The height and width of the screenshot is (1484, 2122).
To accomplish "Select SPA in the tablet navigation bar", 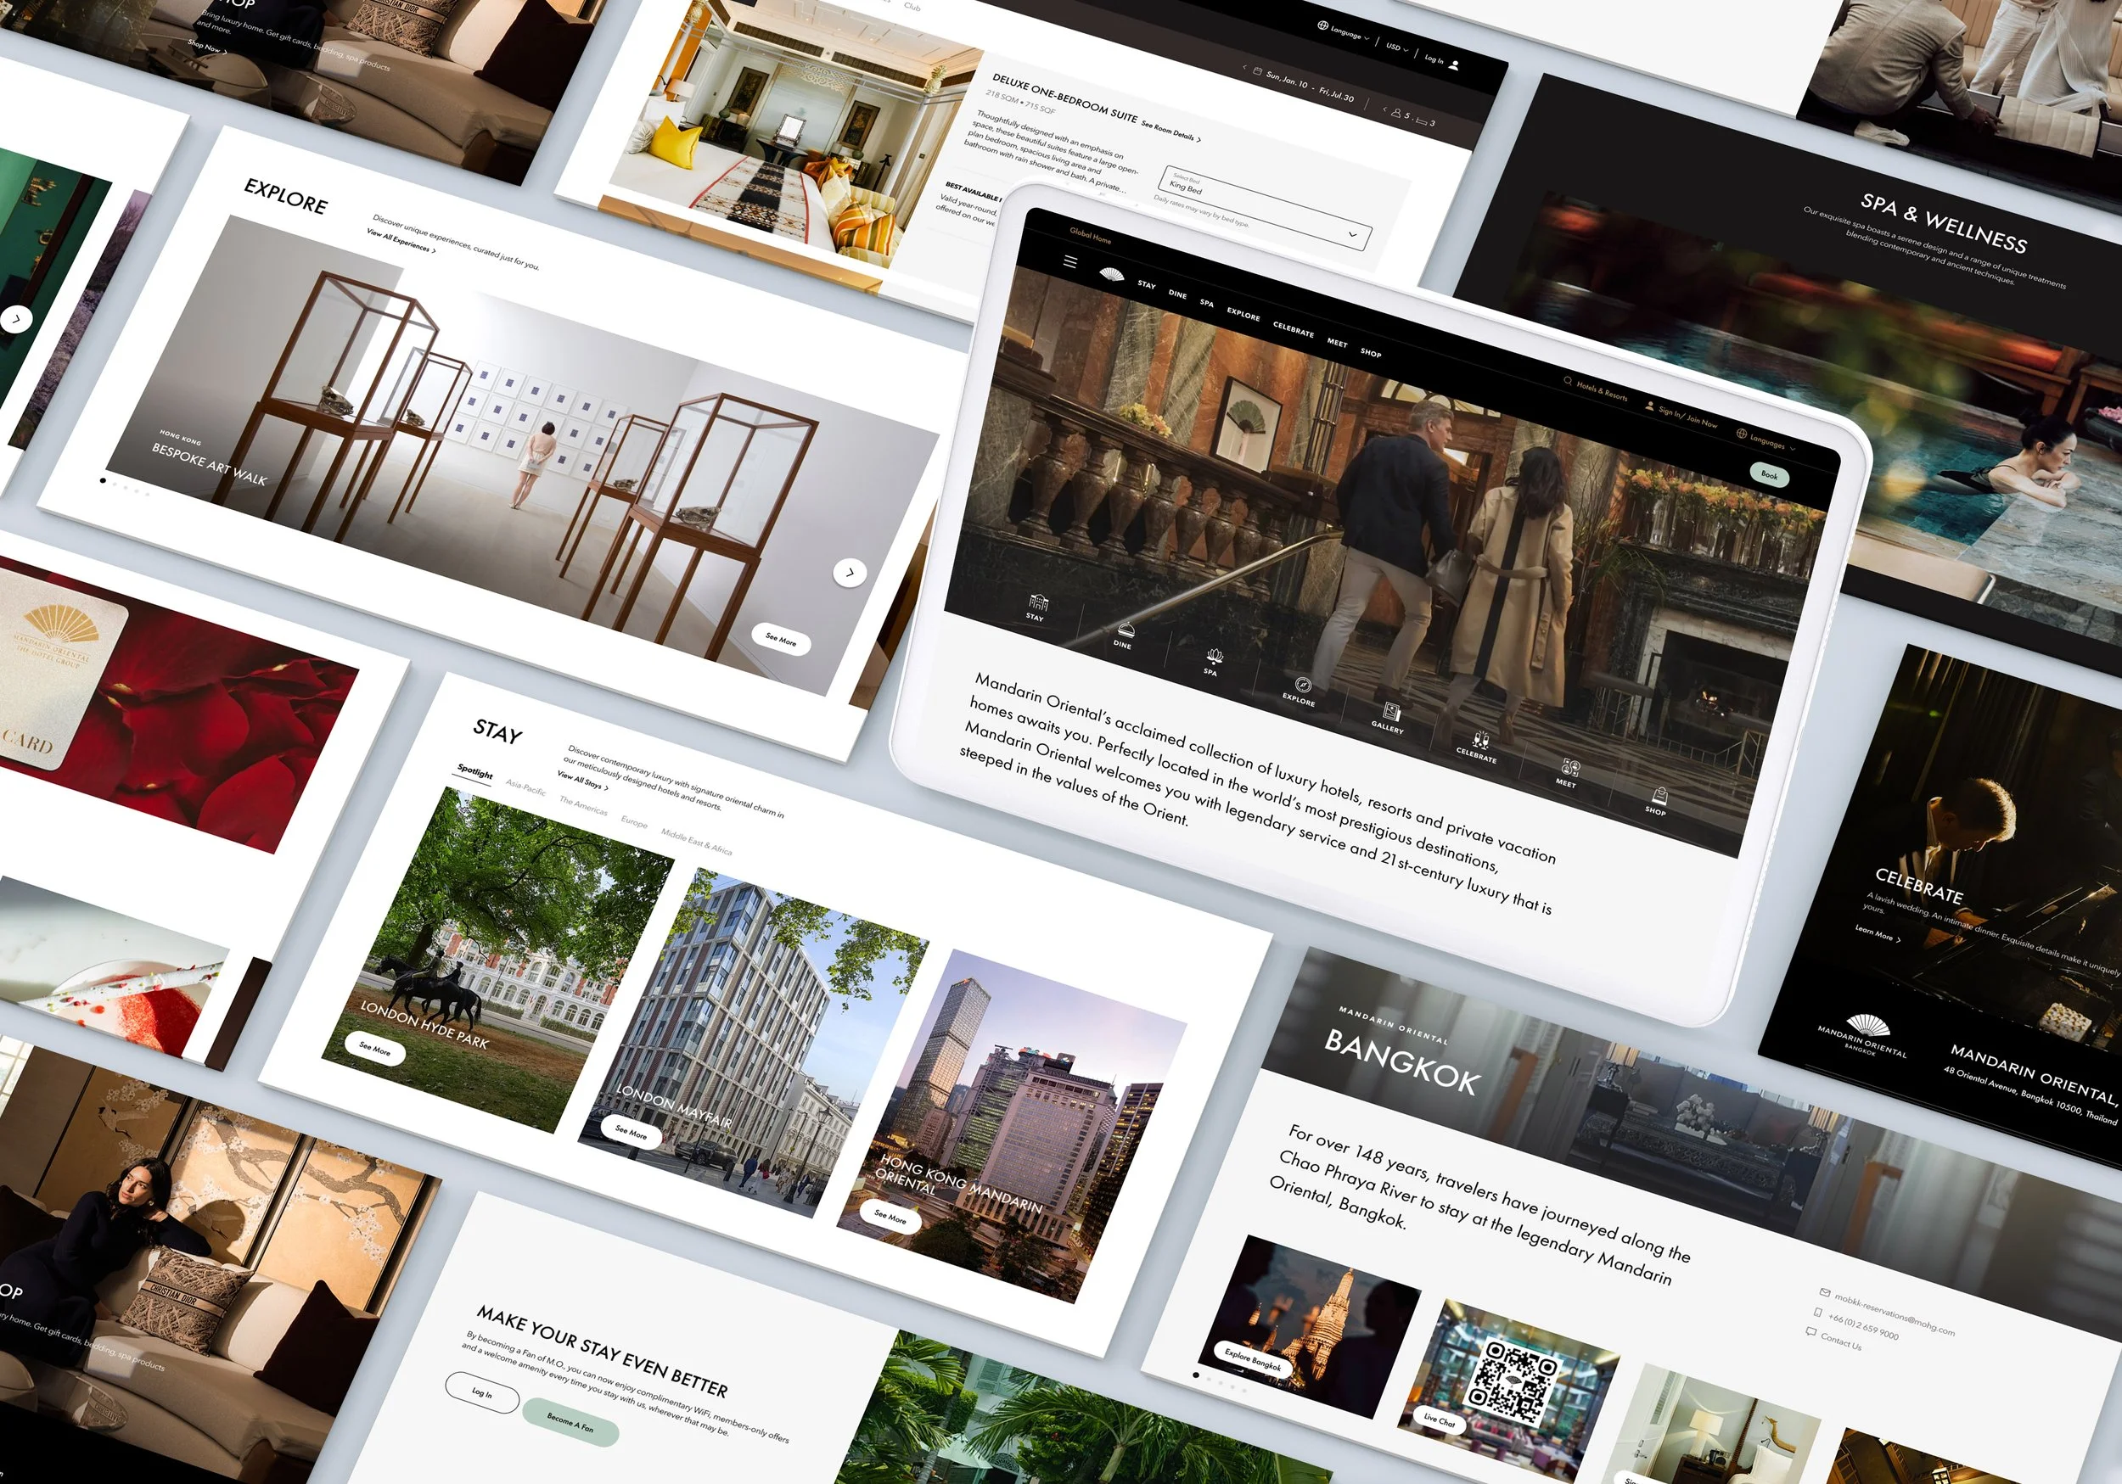I will (1207, 303).
